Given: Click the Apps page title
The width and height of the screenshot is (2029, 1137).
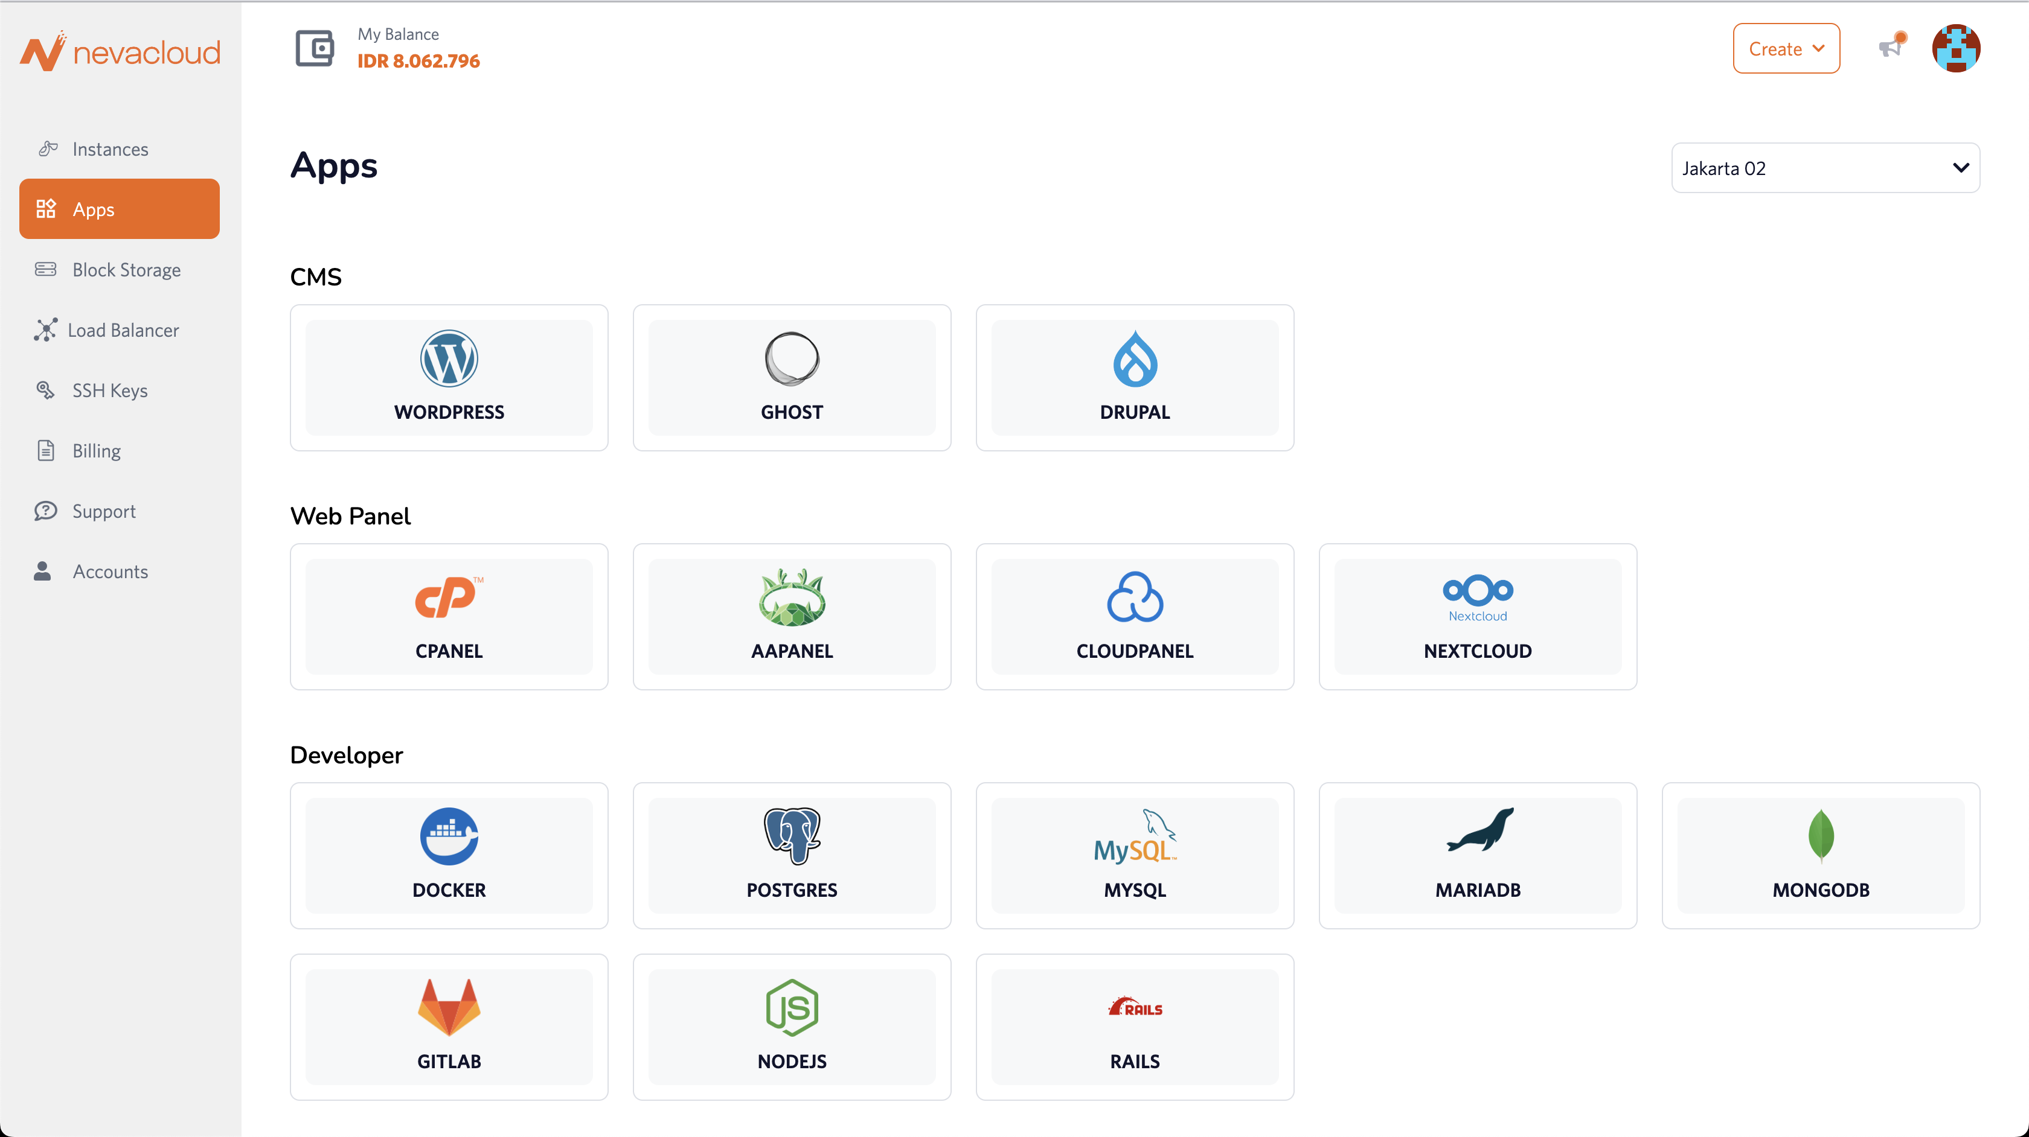Looking at the screenshot, I should (334, 166).
